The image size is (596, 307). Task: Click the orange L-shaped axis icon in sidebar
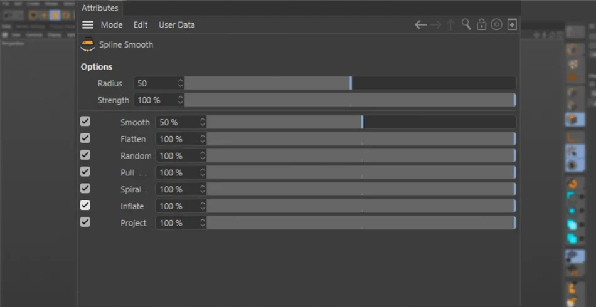(572, 137)
